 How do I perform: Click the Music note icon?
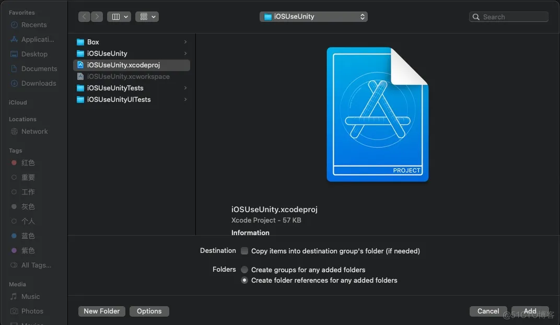pos(14,297)
